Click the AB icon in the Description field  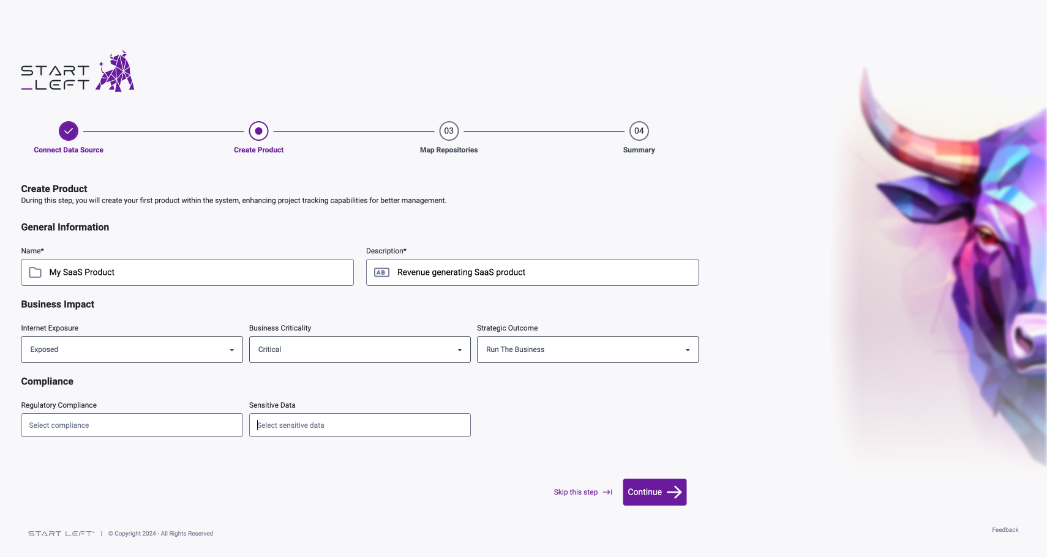[381, 272]
